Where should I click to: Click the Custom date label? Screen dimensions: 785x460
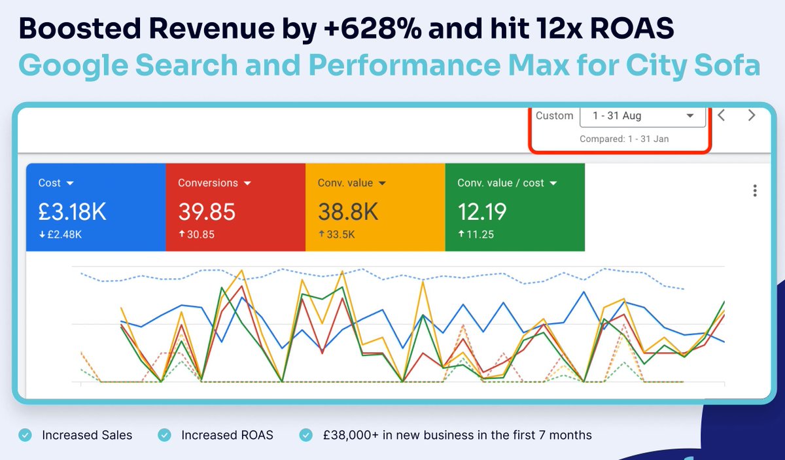555,115
